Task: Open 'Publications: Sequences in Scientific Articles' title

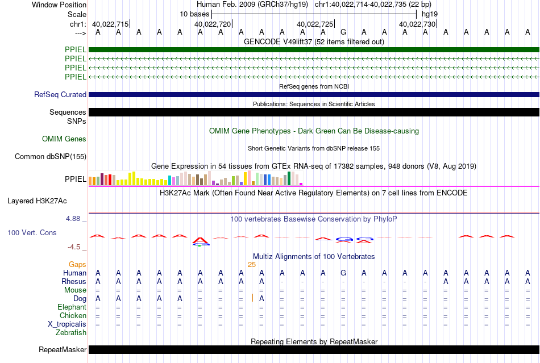Action: [314, 104]
